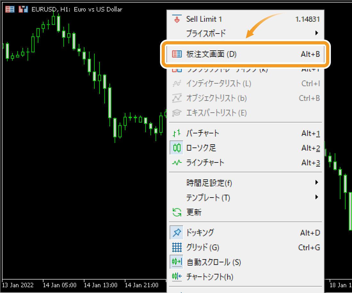Viewport: 352px width, 293px height.
Task: Open テンプレート (T) menu item
Action: (x=245, y=198)
